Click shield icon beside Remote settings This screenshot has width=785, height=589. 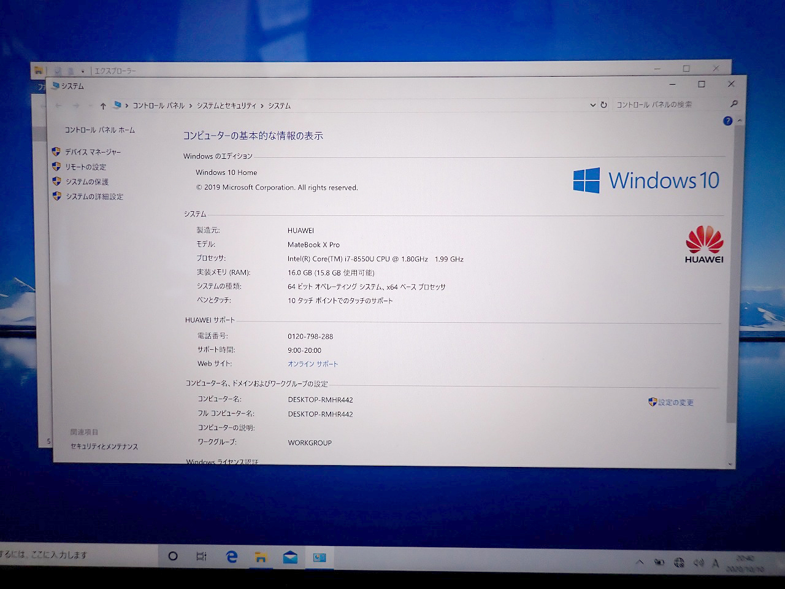point(56,166)
